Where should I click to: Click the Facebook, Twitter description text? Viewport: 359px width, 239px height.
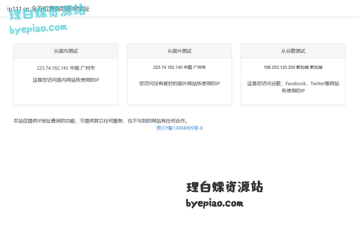tap(293, 87)
